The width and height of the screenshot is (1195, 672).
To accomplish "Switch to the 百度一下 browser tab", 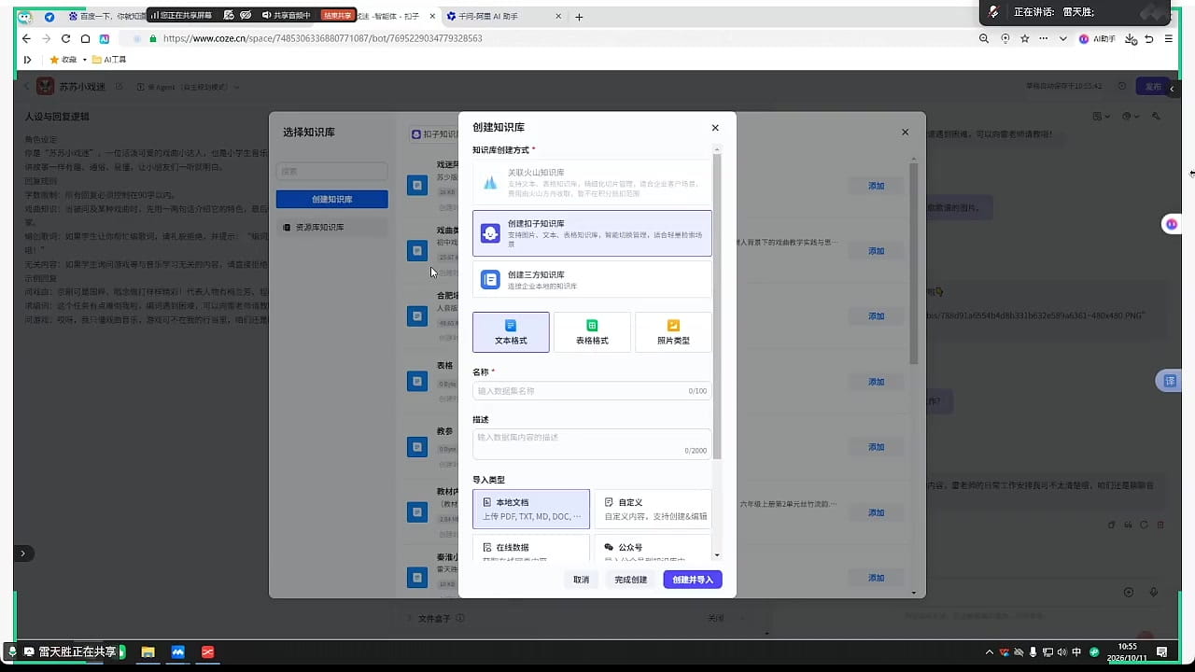I will pos(105,17).
